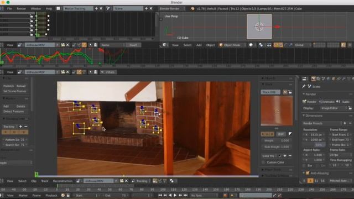Toggle the Anti-Aliasing checkbox
The image size is (354, 199).
click(308, 173)
